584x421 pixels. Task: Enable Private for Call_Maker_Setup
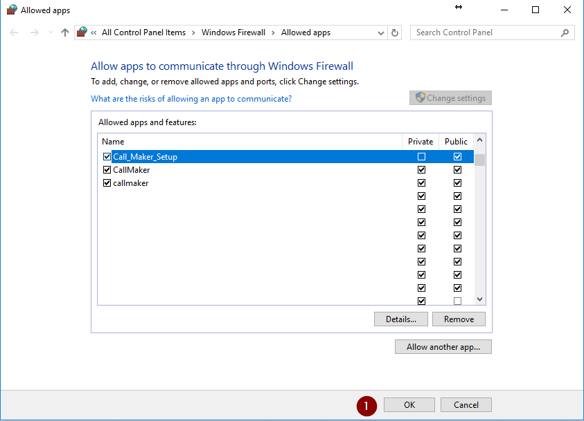(x=421, y=156)
